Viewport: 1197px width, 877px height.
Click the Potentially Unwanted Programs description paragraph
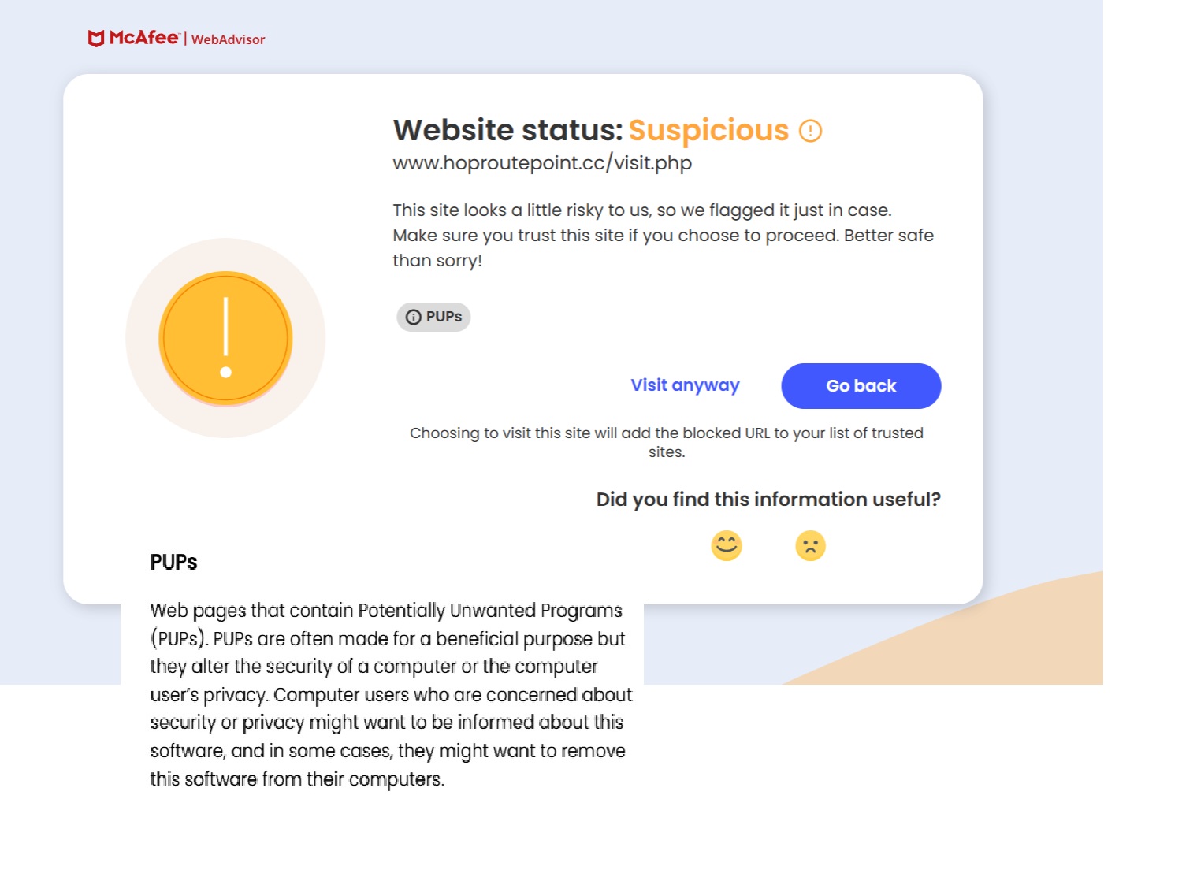click(x=391, y=695)
